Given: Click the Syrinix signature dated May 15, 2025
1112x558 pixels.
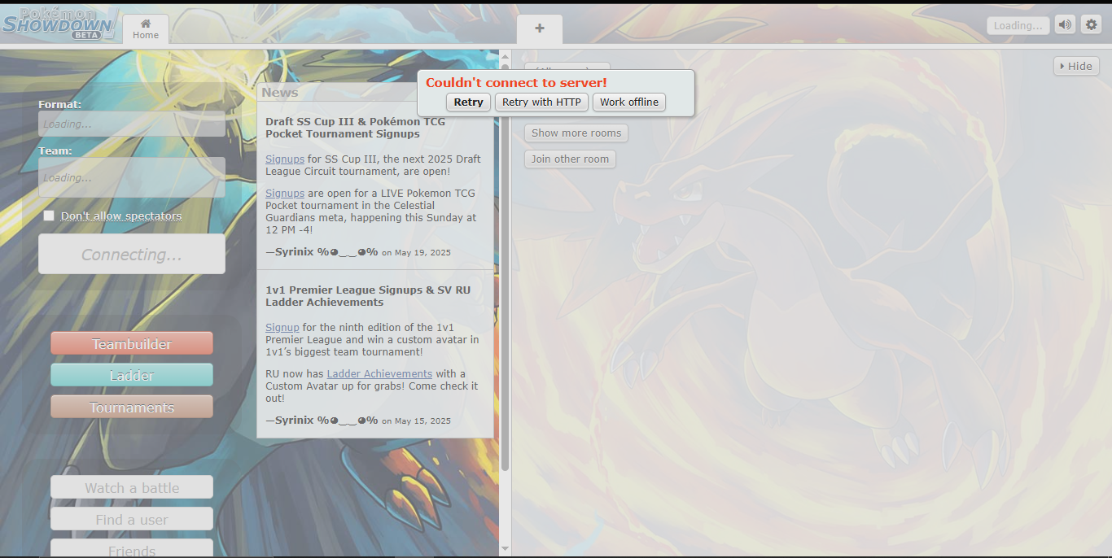Looking at the screenshot, I should [358, 421].
